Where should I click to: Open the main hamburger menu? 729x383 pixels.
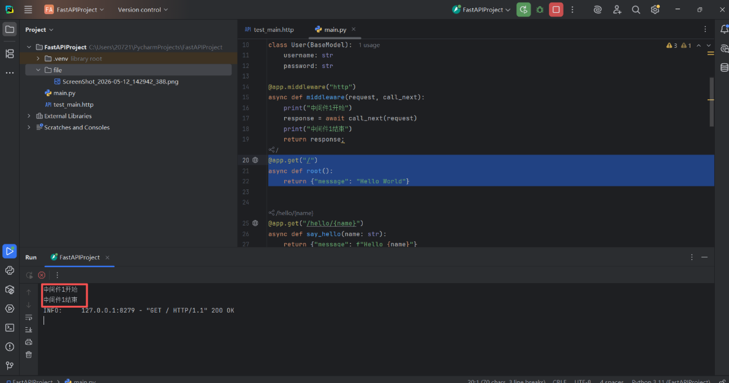(x=28, y=9)
